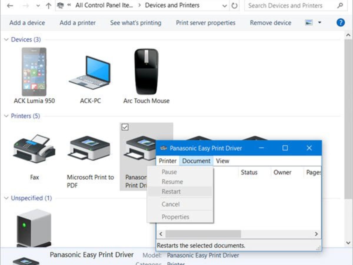
Task: Open the View menu
Action: pos(222,161)
